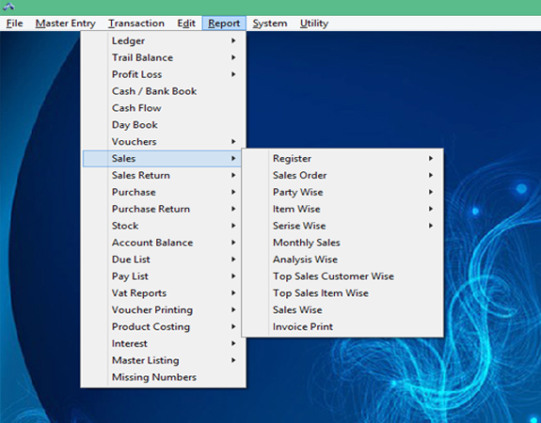Click the arrow beside Serise Wise

[431, 226]
